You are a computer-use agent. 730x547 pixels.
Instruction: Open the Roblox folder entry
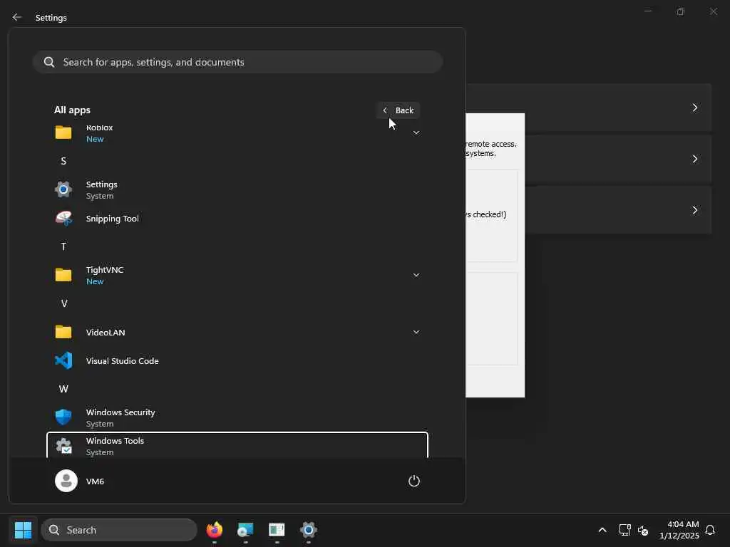coord(237,132)
